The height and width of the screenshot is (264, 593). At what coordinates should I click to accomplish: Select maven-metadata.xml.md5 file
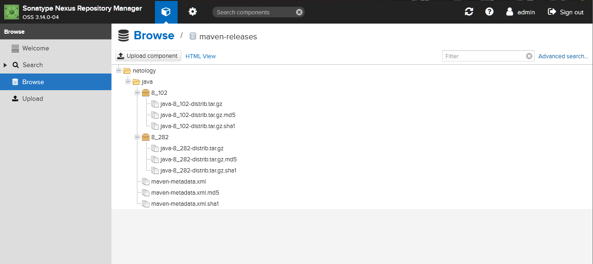tap(185, 193)
